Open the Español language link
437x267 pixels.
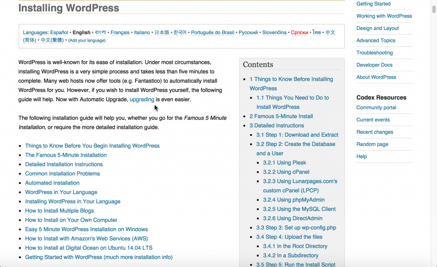pyautogui.click(x=59, y=32)
